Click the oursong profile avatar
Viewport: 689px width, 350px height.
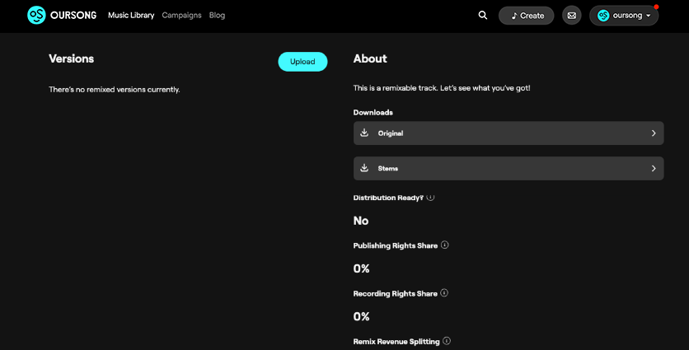(x=603, y=16)
